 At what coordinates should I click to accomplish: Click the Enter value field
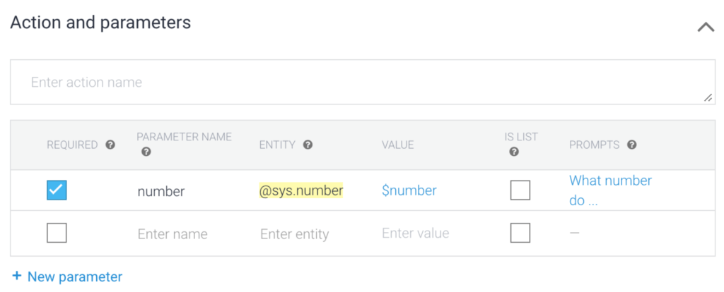(415, 233)
